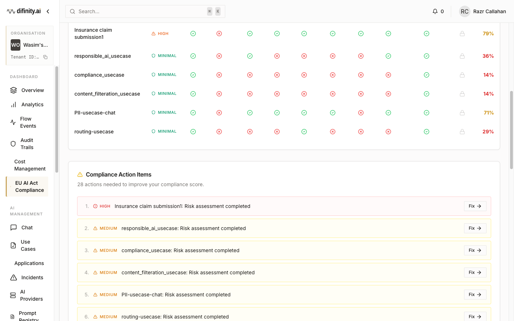Click the 71% score for PII-usecase-chat
This screenshot has width=514, height=321.
489,113
